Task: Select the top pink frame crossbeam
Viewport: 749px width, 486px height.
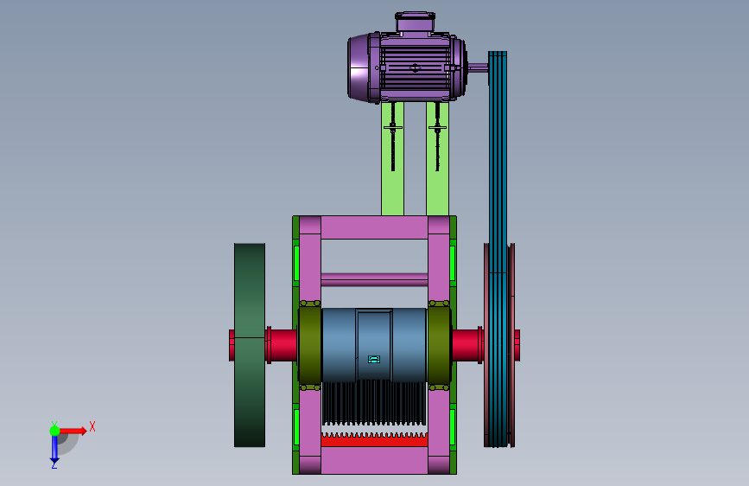Action: 374,227
